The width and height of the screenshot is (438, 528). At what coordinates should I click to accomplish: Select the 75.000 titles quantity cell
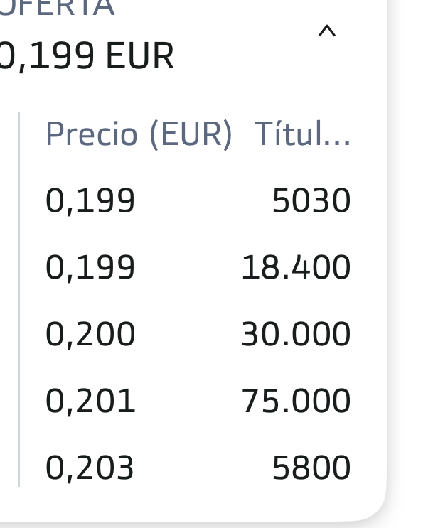click(x=297, y=401)
